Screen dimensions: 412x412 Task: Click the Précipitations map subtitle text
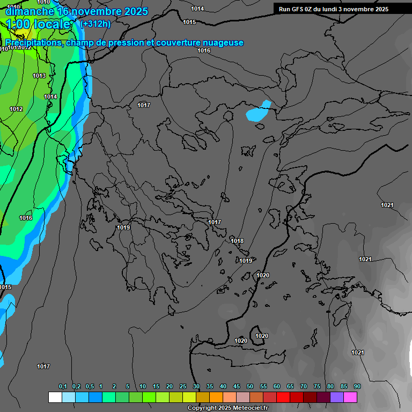pyautogui.click(x=124, y=42)
